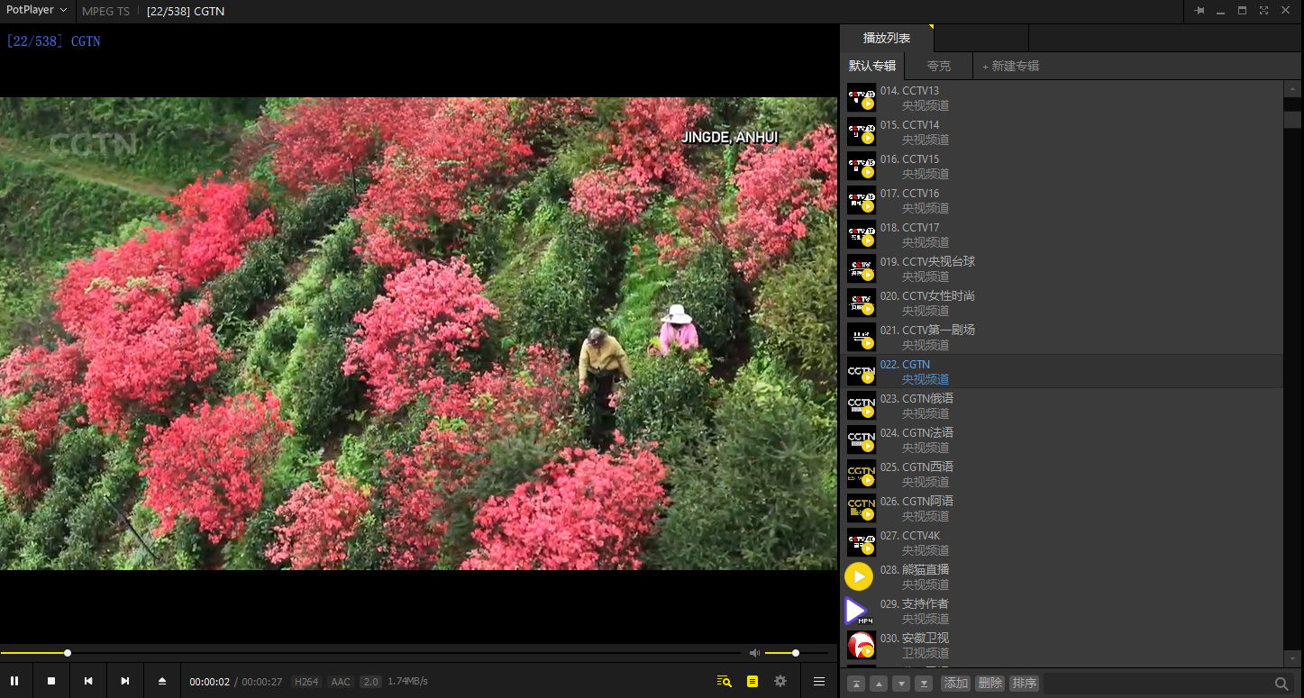Screen dimensions: 1304x698
Task: Open the hamburger menu in the control bar
Action: [819, 681]
